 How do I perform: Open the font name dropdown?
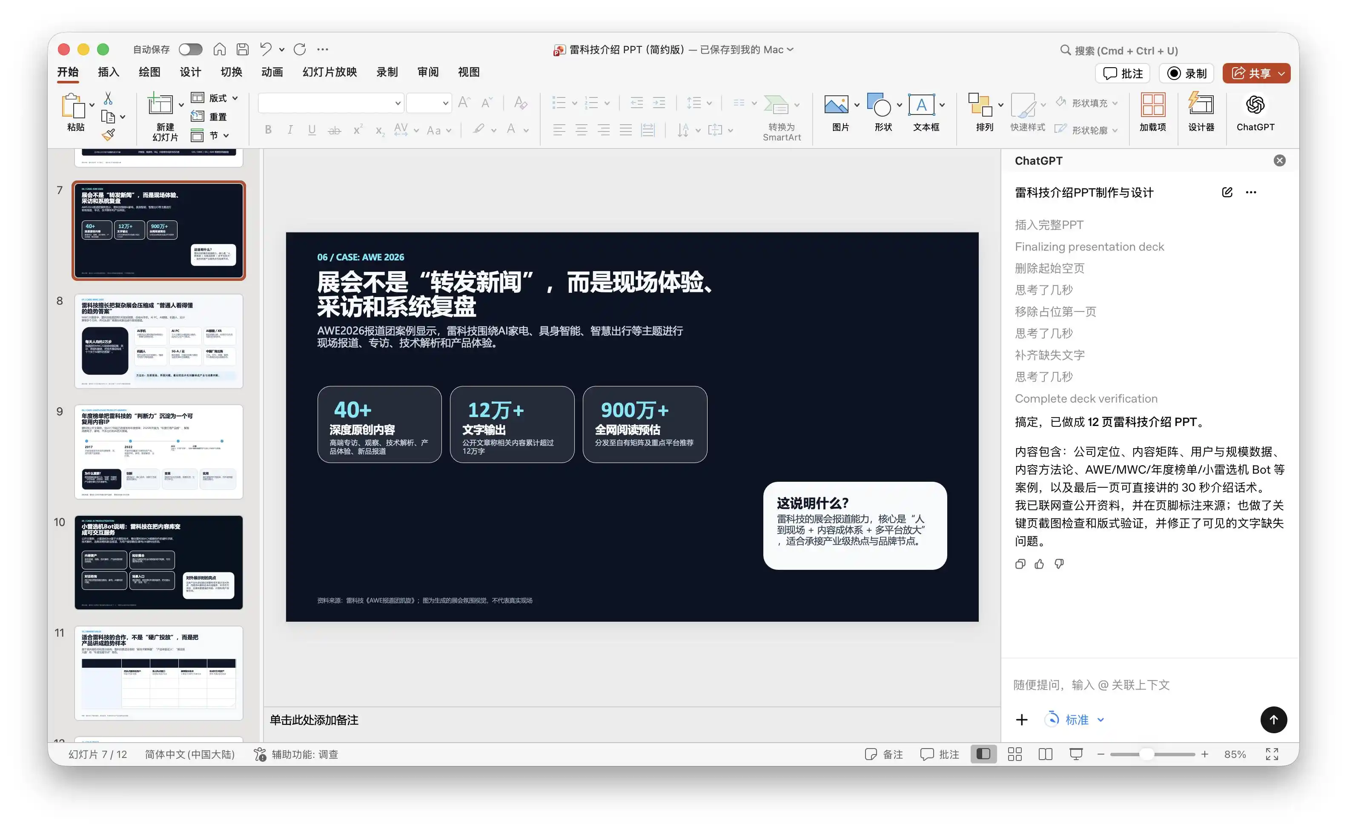(x=398, y=103)
